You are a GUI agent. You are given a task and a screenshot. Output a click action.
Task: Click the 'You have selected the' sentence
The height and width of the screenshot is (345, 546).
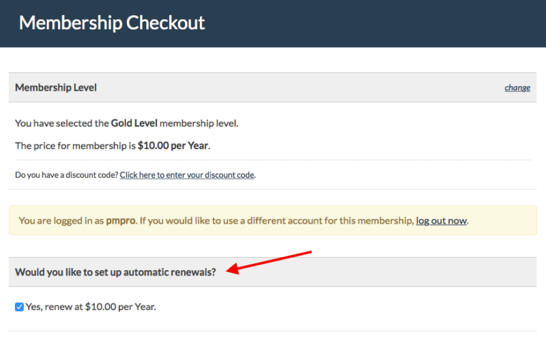click(x=62, y=123)
